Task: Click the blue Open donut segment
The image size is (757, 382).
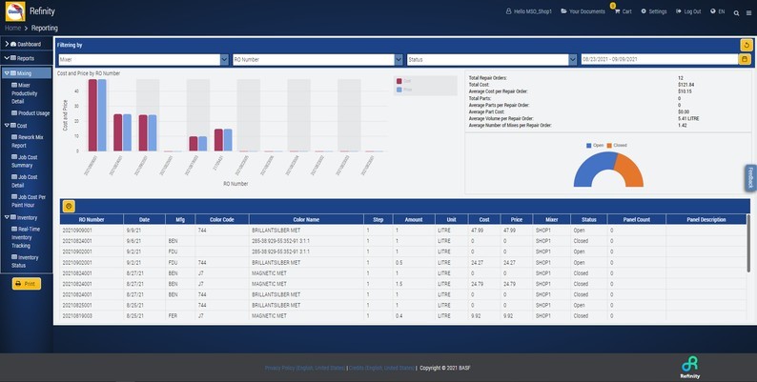Action: click(x=589, y=167)
